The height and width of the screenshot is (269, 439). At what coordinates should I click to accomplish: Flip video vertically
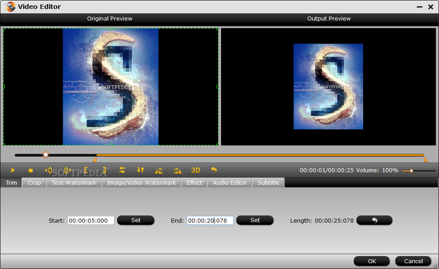141,170
